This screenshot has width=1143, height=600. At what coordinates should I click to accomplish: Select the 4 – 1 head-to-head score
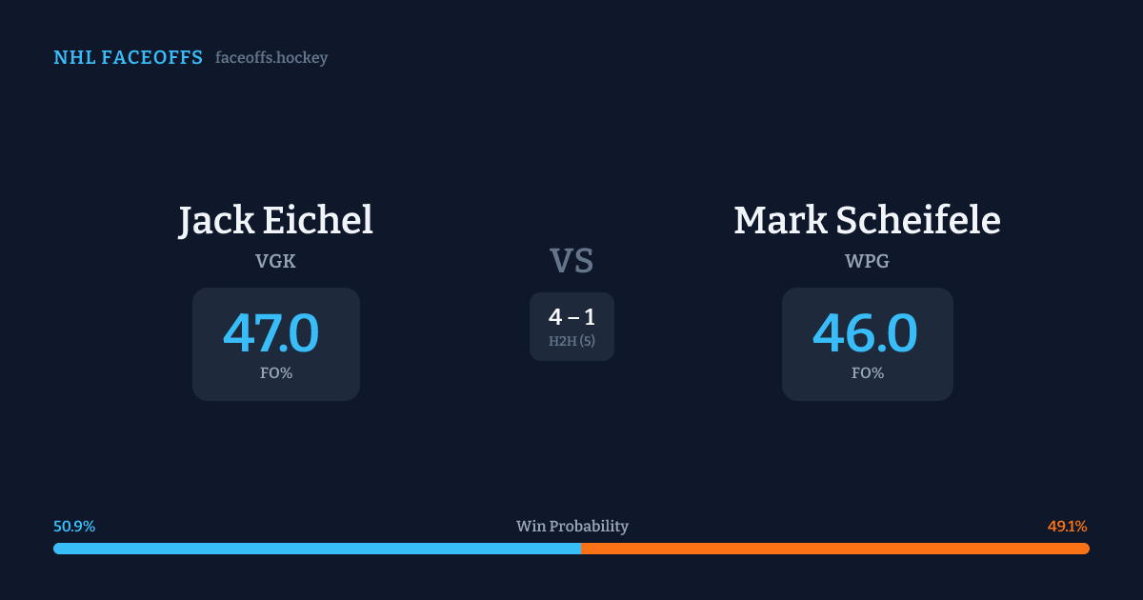[x=571, y=317]
